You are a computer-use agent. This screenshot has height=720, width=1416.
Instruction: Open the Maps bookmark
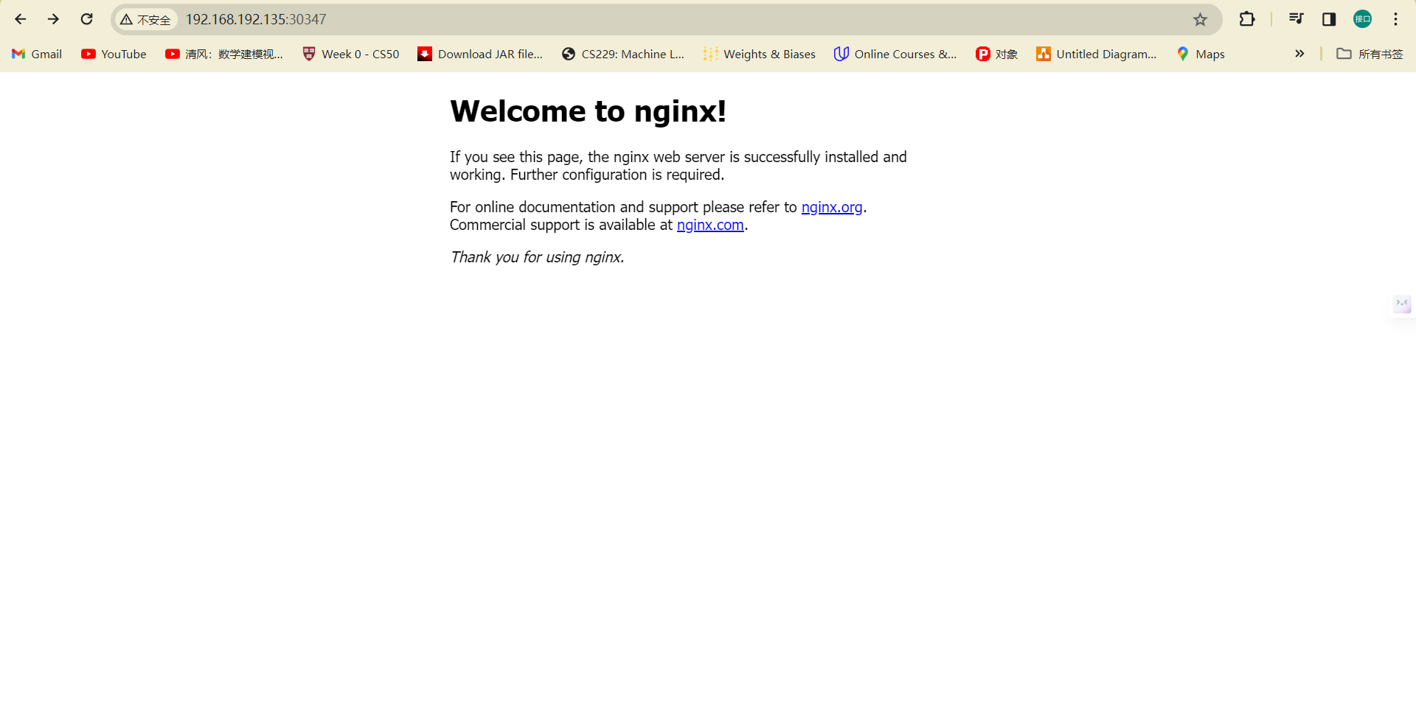pyautogui.click(x=1201, y=54)
